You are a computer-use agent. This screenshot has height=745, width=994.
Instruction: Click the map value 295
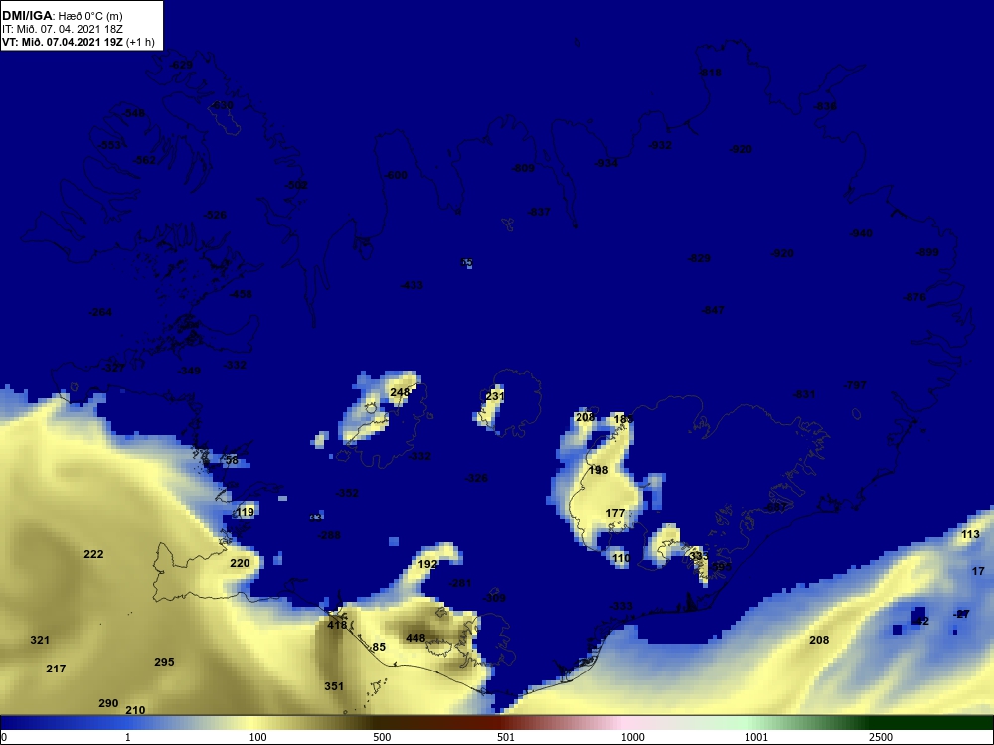[164, 662]
